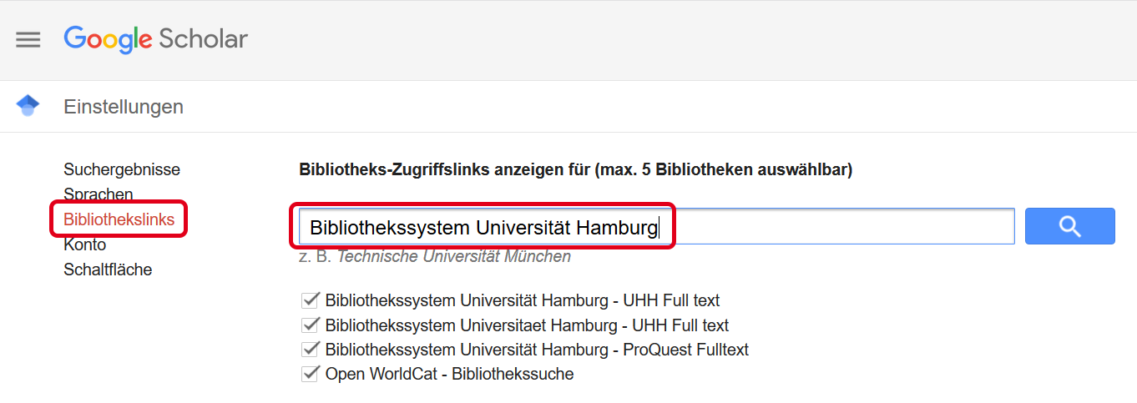Click the Google Scholar logo
This screenshot has height=403, width=1137.
(x=156, y=39)
